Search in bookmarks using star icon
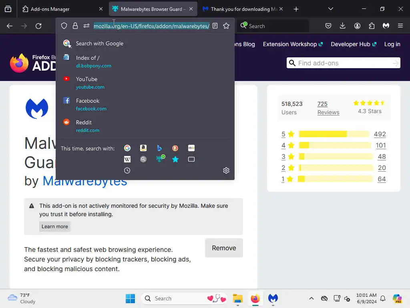 [175, 159]
